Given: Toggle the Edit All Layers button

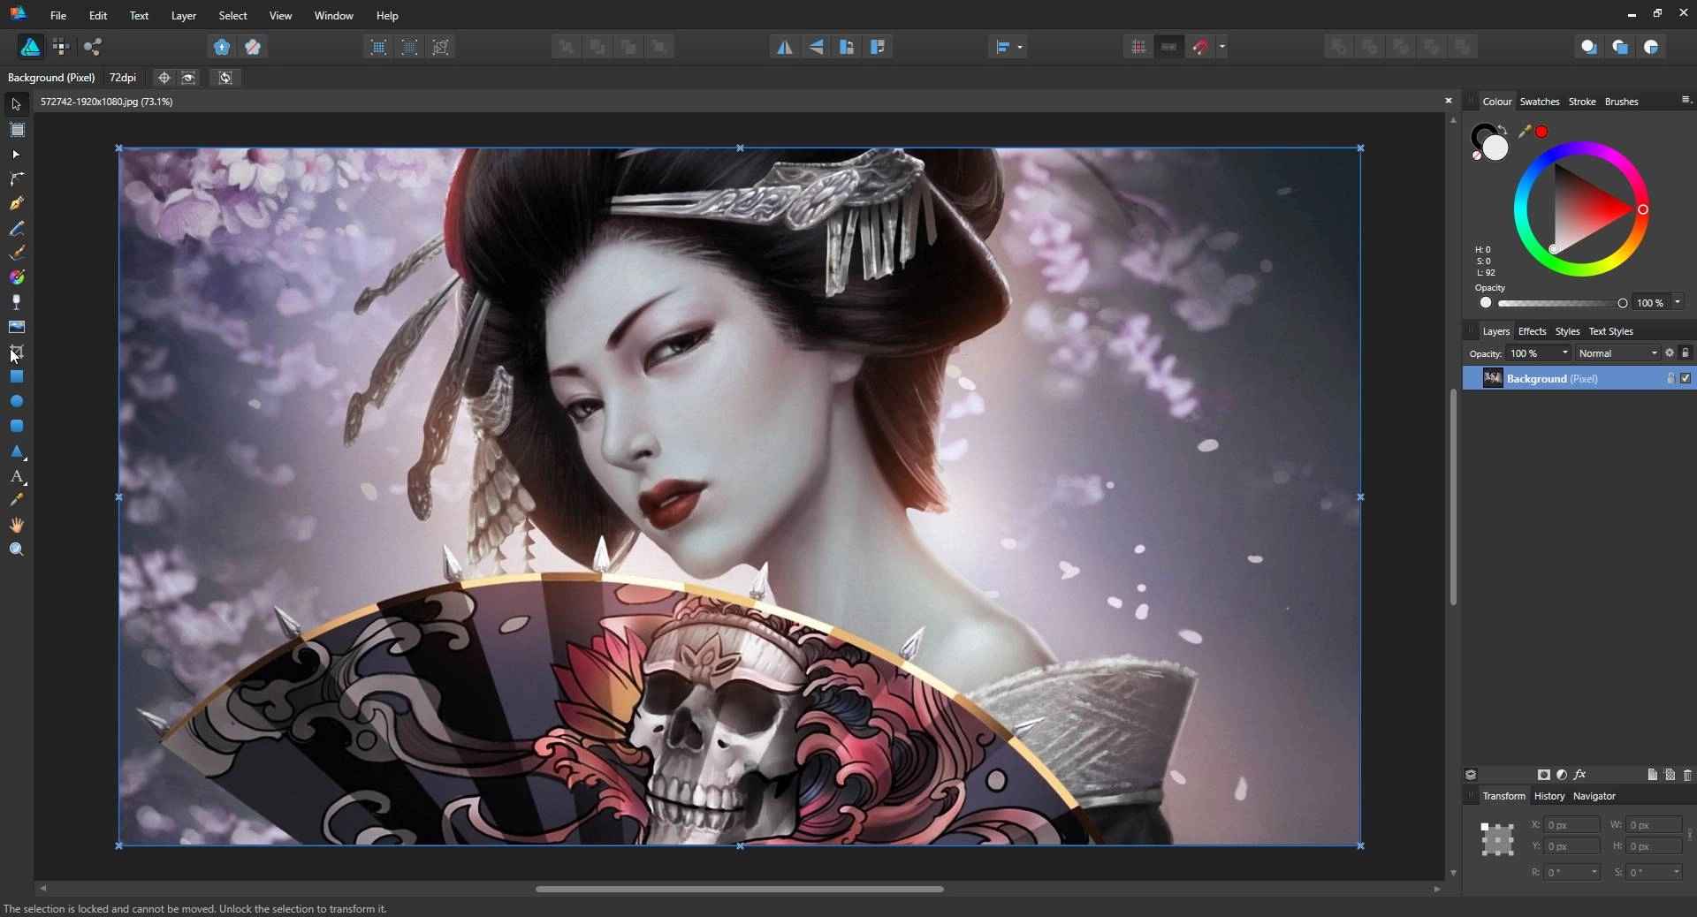Looking at the screenshot, I should coord(1471,775).
